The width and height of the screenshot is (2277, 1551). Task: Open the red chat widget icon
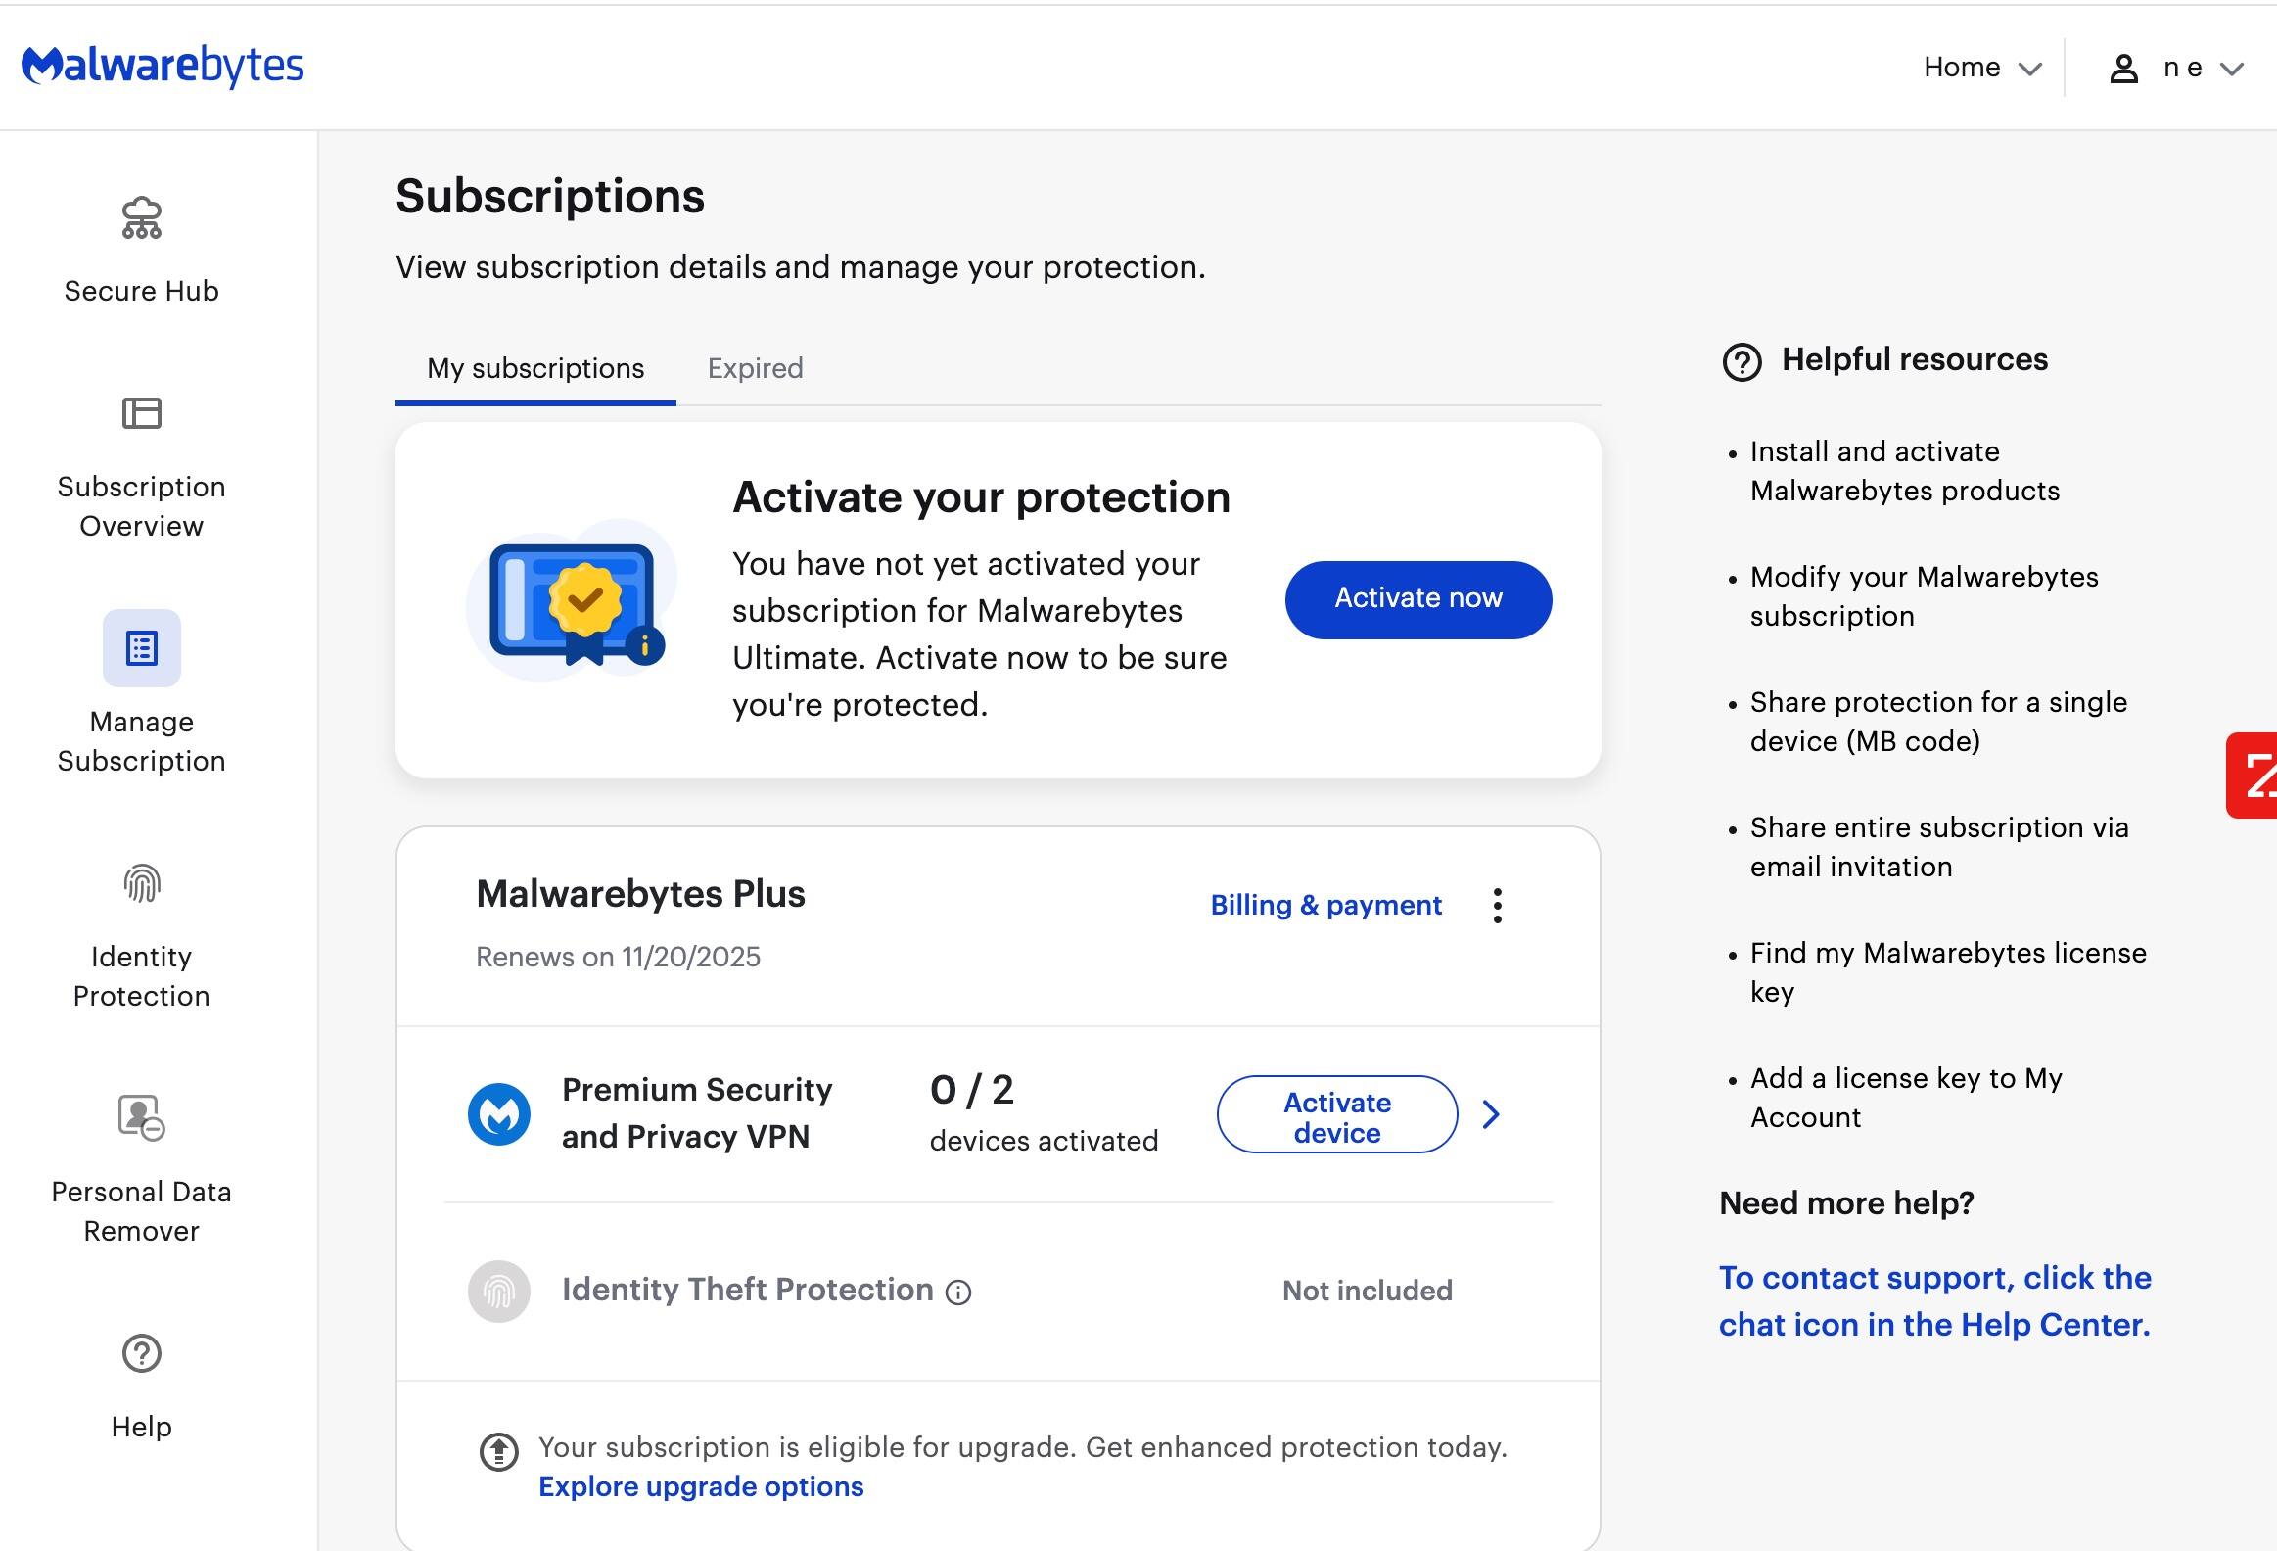pyautogui.click(x=2254, y=775)
